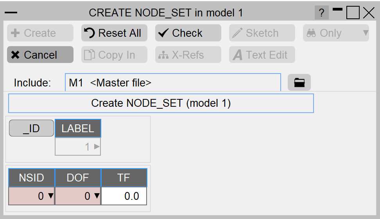Click the folder icon beside Include field

[299, 83]
